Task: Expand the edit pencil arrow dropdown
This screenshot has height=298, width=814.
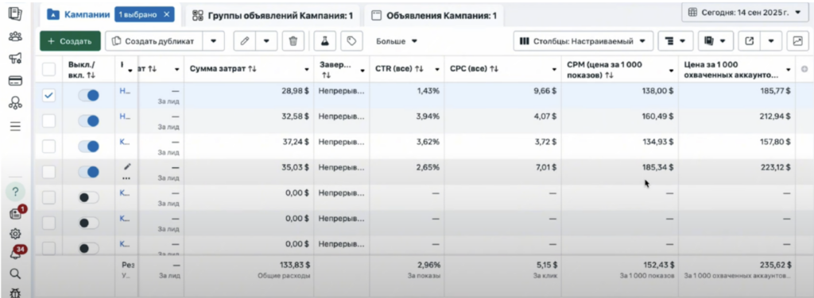Action: coord(266,41)
